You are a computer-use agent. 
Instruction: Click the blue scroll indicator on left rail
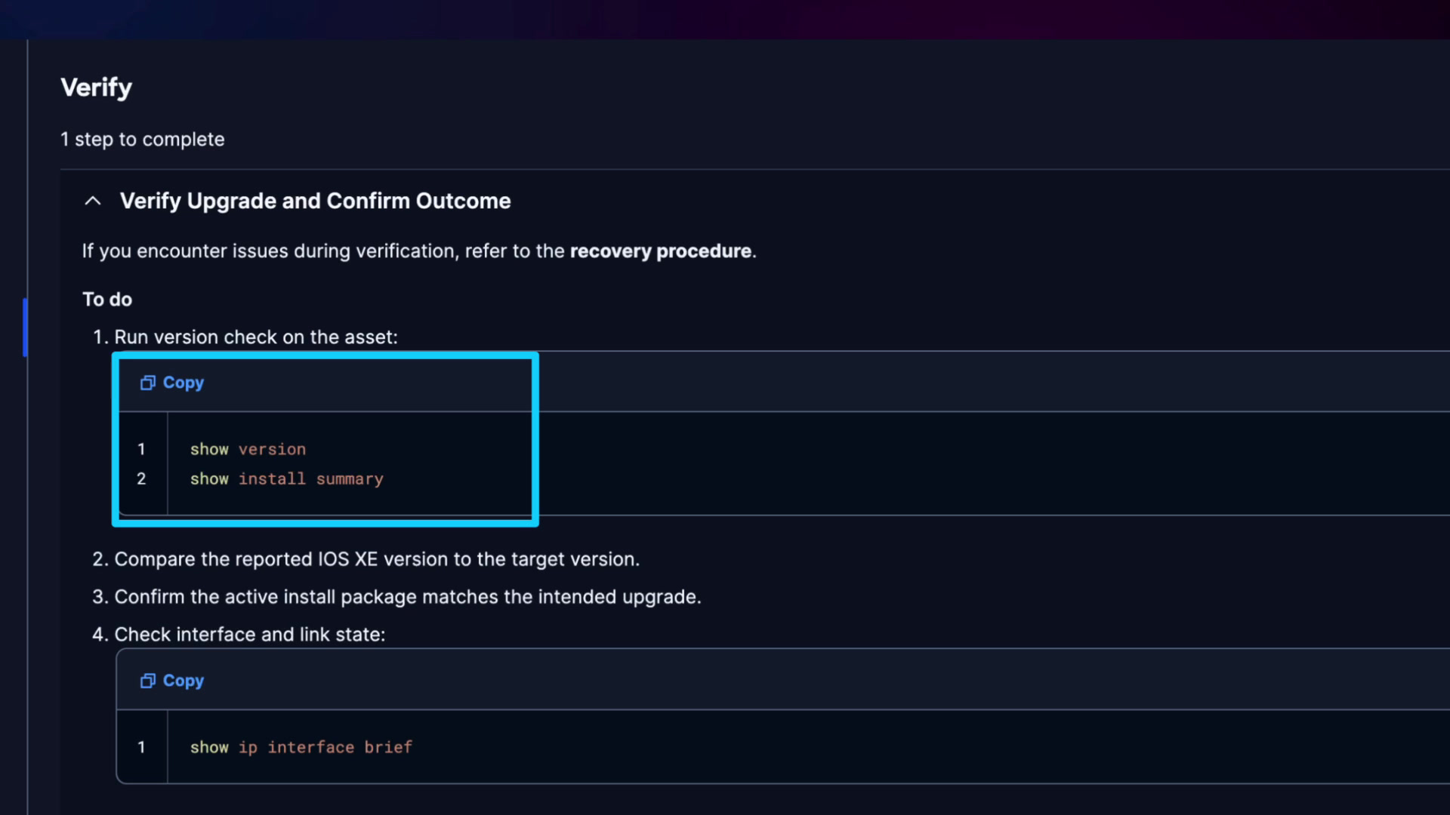coord(25,327)
